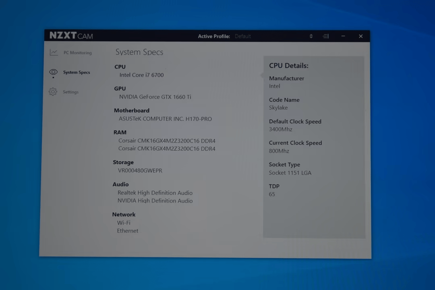Select the VR000480GWEPR storage entry
The width and height of the screenshot is (435, 290).
pos(140,170)
